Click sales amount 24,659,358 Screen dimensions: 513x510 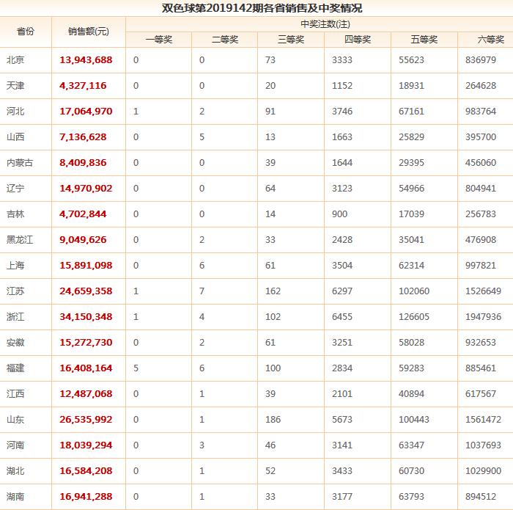click(x=86, y=291)
